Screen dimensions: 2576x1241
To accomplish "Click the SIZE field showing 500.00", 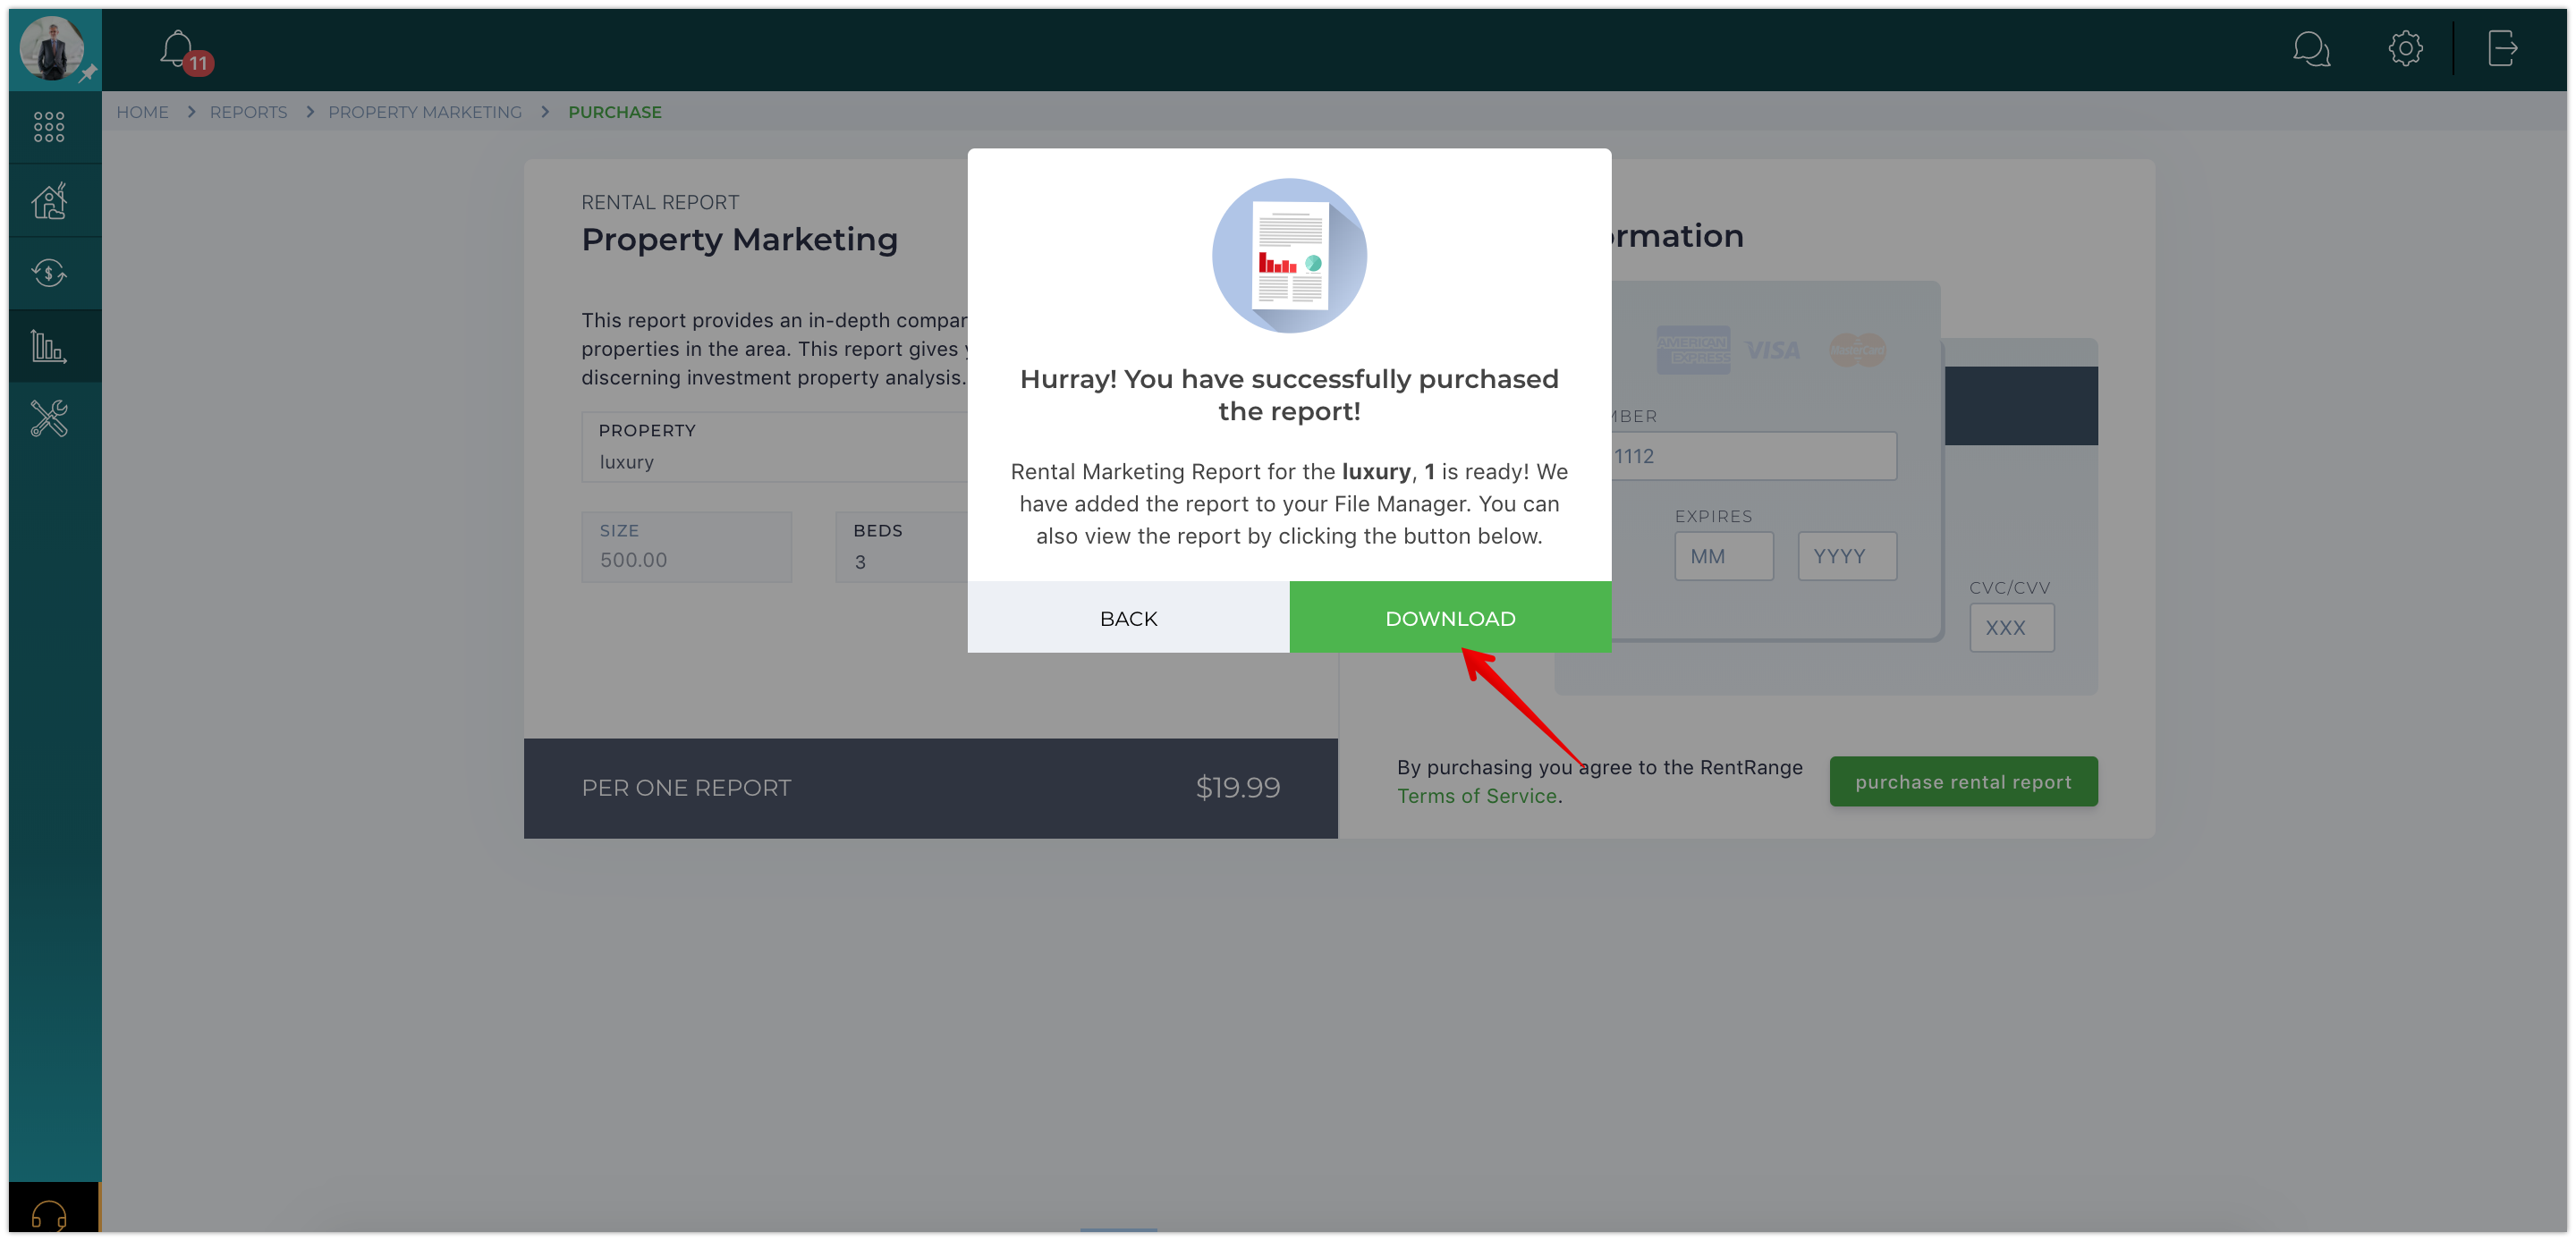I will click(x=686, y=547).
